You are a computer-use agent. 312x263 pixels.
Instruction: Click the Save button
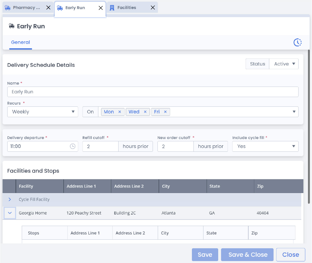pyautogui.click(x=205, y=254)
